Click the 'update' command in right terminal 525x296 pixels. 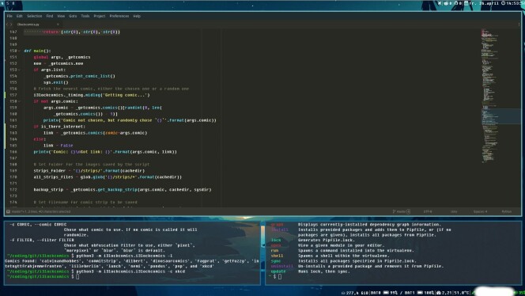tap(278, 271)
